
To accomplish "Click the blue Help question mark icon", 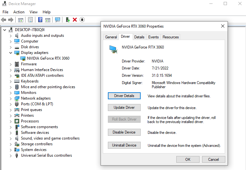I will tap(40, 20).
